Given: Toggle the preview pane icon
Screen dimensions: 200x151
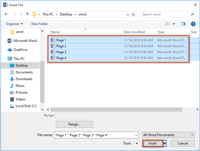Looking at the screenshot, I should [x=183, y=24].
